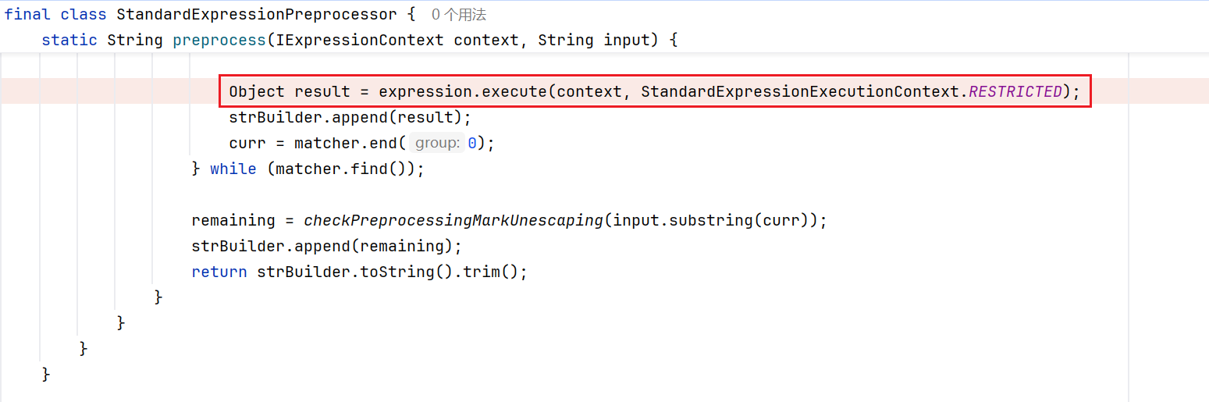The width and height of the screenshot is (1209, 402).
Task: Click the IExpressionContext parameter type
Action: [359, 40]
